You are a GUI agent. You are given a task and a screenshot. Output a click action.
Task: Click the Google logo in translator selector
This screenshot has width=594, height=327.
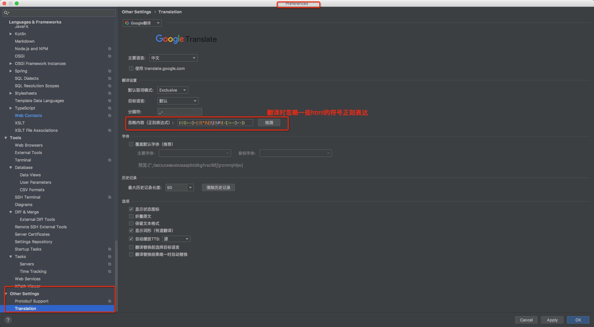pos(127,23)
